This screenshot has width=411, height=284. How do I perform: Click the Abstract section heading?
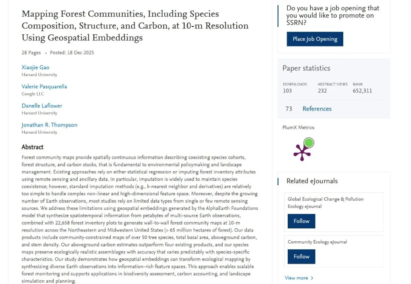pos(32,147)
